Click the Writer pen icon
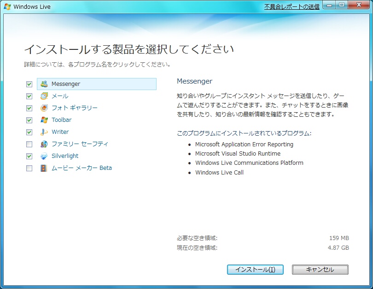The height and width of the screenshot is (289, 373). coord(44,132)
